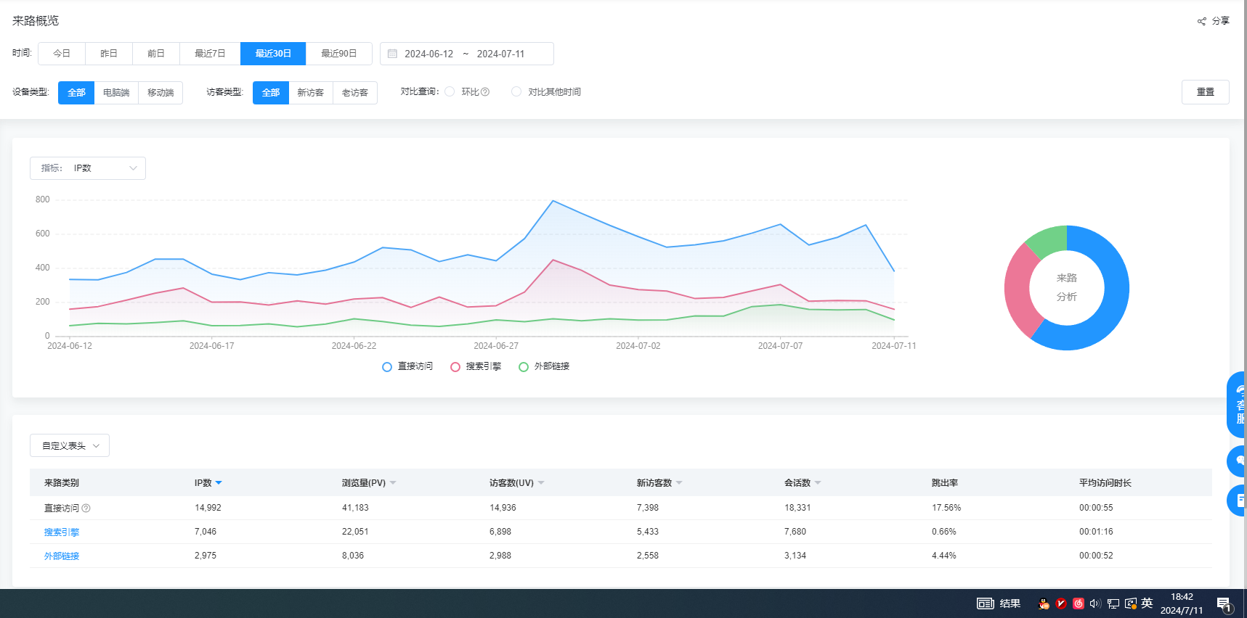Screen dimensions: 1247x618
Task: Click the 搜索引擎 PV value 22,051
Action: coord(355,532)
